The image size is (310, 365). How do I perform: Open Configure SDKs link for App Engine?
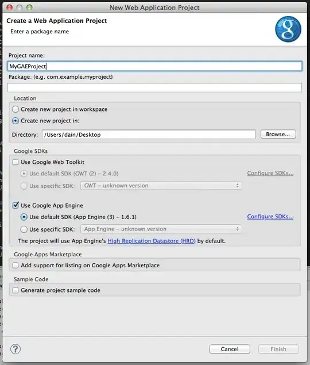(x=270, y=217)
